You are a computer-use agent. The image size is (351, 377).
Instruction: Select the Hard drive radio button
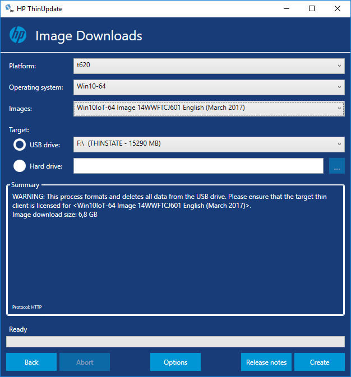point(20,166)
